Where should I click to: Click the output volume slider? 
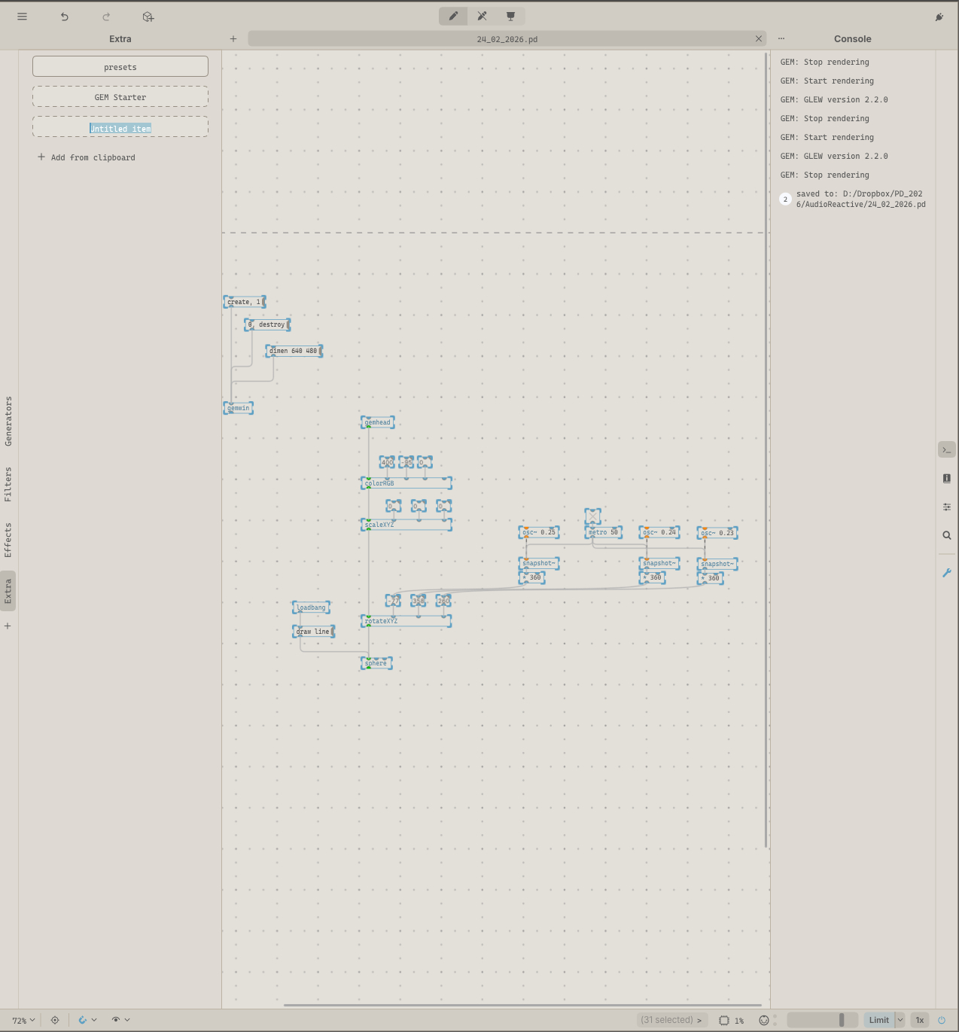(x=822, y=1020)
